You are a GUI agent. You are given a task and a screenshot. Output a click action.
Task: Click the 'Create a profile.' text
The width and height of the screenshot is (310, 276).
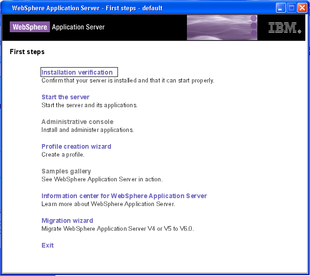(x=63, y=155)
